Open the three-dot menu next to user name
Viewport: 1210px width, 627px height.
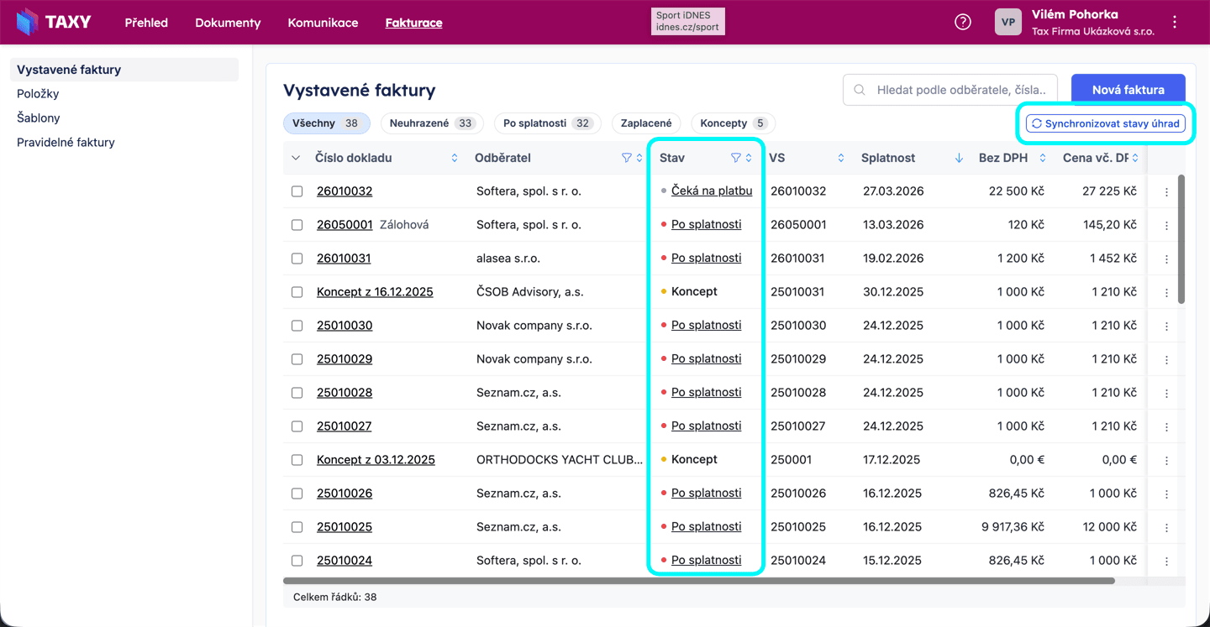pyautogui.click(x=1175, y=23)
